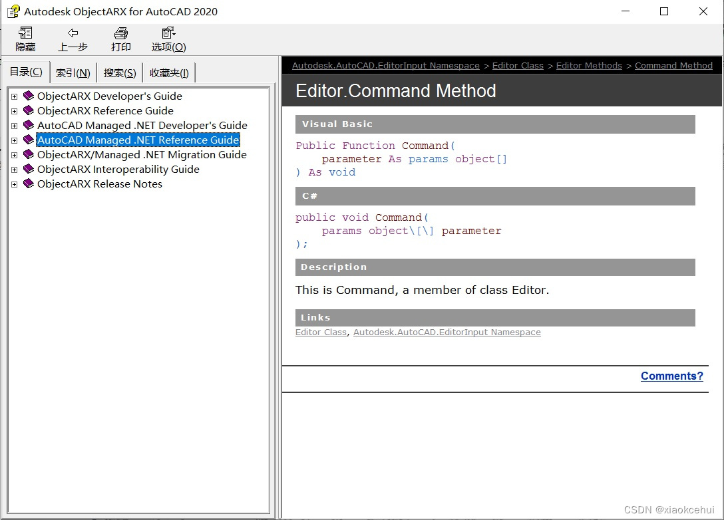724x520 pixels.
Task: Expand the ObjectARX Developer's Guide node
Action: tap(15, 96)
